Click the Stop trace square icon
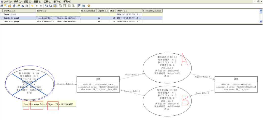The width and height of the screenshot is (263, 120). 37,6
